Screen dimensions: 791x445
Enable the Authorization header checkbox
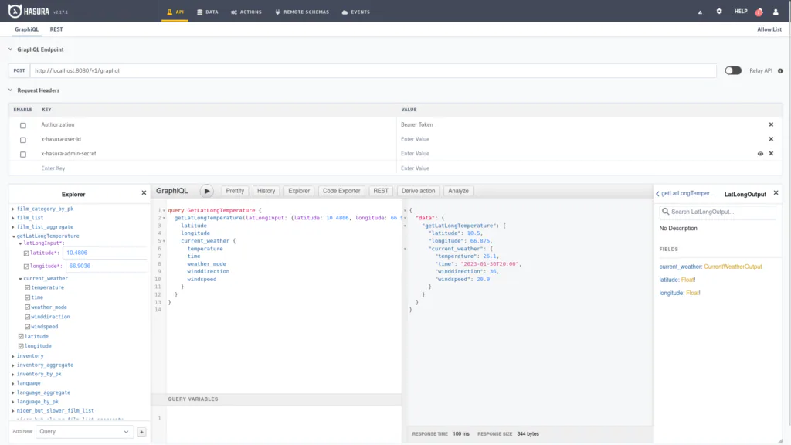pyautogui.click(x=23, y=125)
